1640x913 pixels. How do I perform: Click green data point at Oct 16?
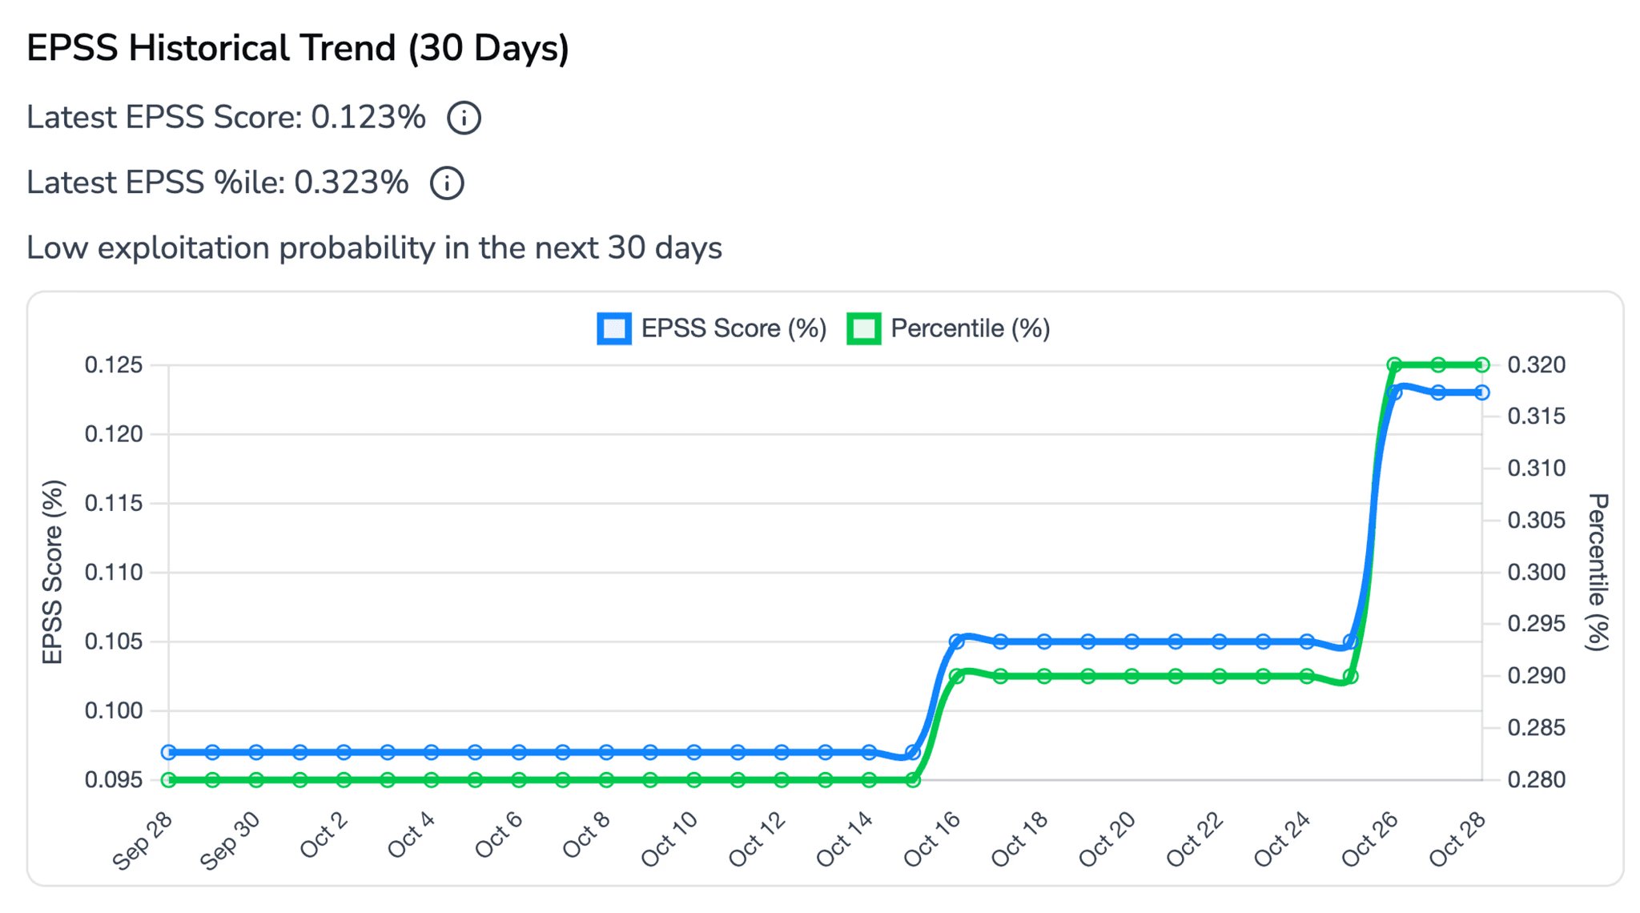click(x=957, y=677)
